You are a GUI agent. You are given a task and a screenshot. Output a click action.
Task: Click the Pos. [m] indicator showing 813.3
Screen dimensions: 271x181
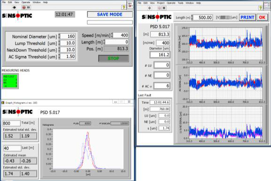pos(116,49)
